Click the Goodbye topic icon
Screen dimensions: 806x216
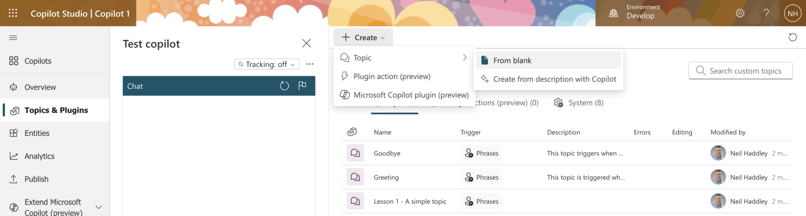pos(355,153)
